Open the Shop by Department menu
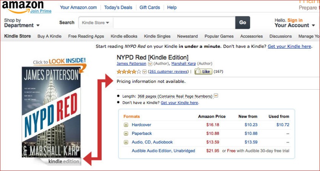The width and height of the screenshot is (320, 171). click(x=22, y=23)
